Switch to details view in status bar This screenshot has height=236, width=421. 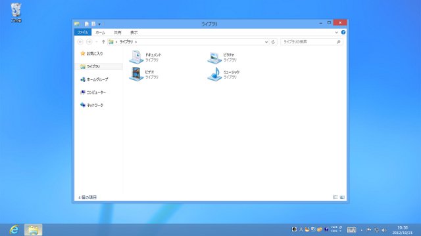335,197
